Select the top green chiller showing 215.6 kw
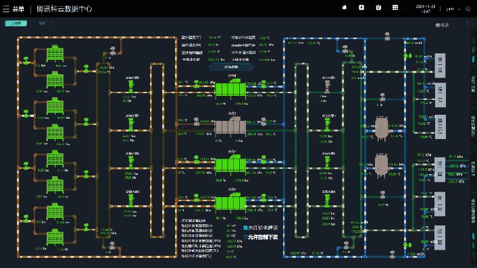 pyautogui.click(x=230, y=88)
